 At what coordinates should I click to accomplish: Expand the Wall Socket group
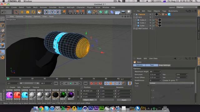134,28
